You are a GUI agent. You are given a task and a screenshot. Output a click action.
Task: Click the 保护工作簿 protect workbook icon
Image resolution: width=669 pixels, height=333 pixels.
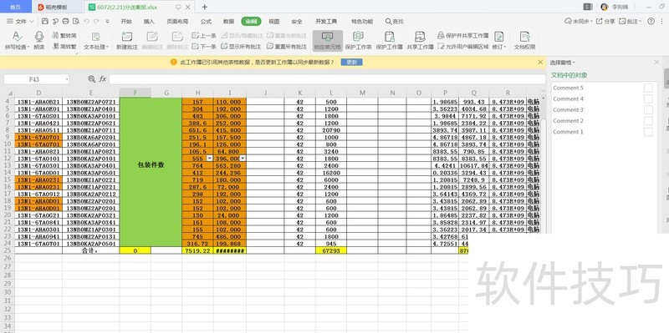point(390,37)
